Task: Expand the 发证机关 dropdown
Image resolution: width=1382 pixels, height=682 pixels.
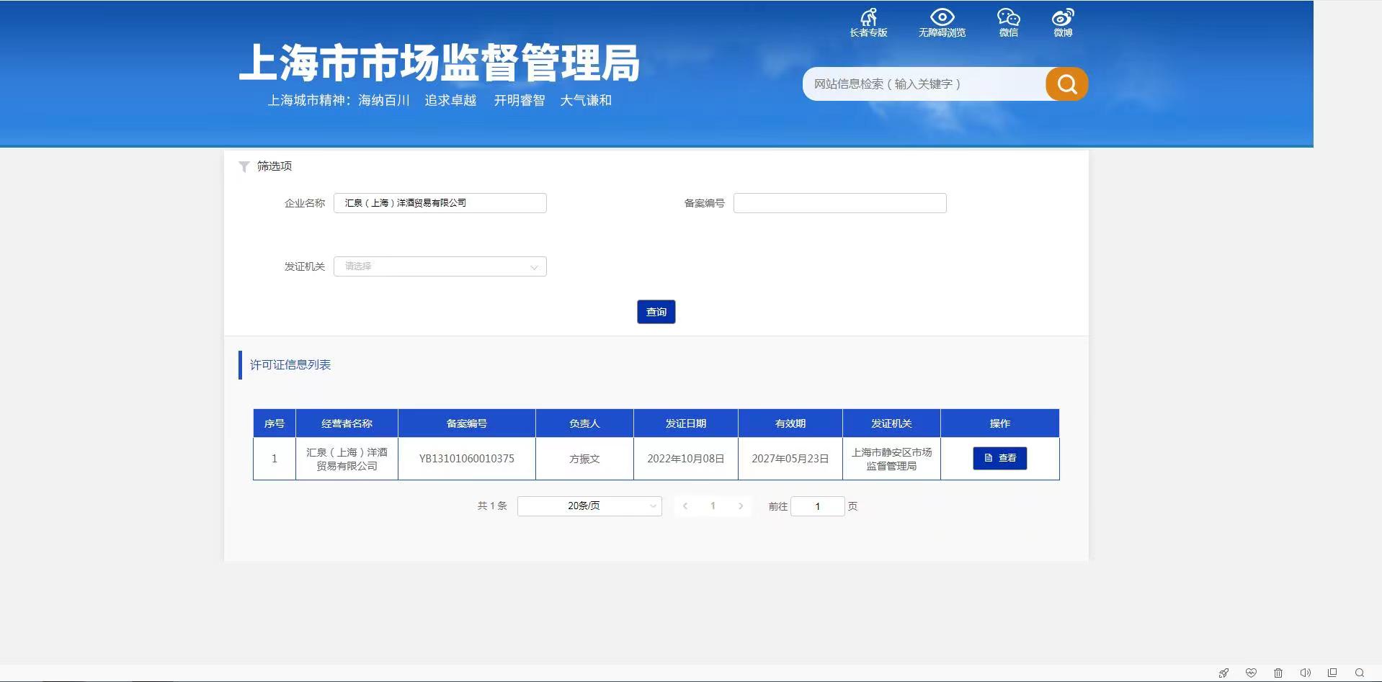Action: click(440, 266)
